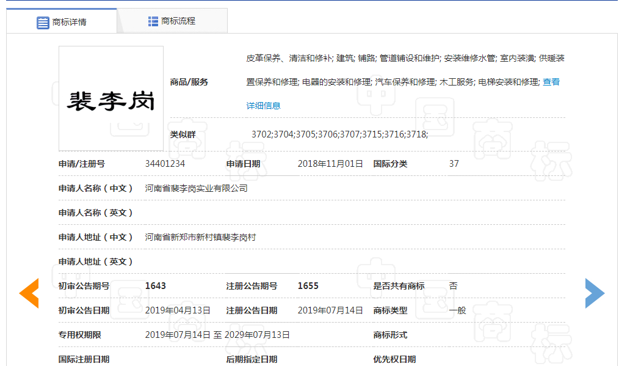The width and height of the screenshot is (630, 366).
Task: Click the 商标流程 tab list icon
Action: tap(153, 21)
